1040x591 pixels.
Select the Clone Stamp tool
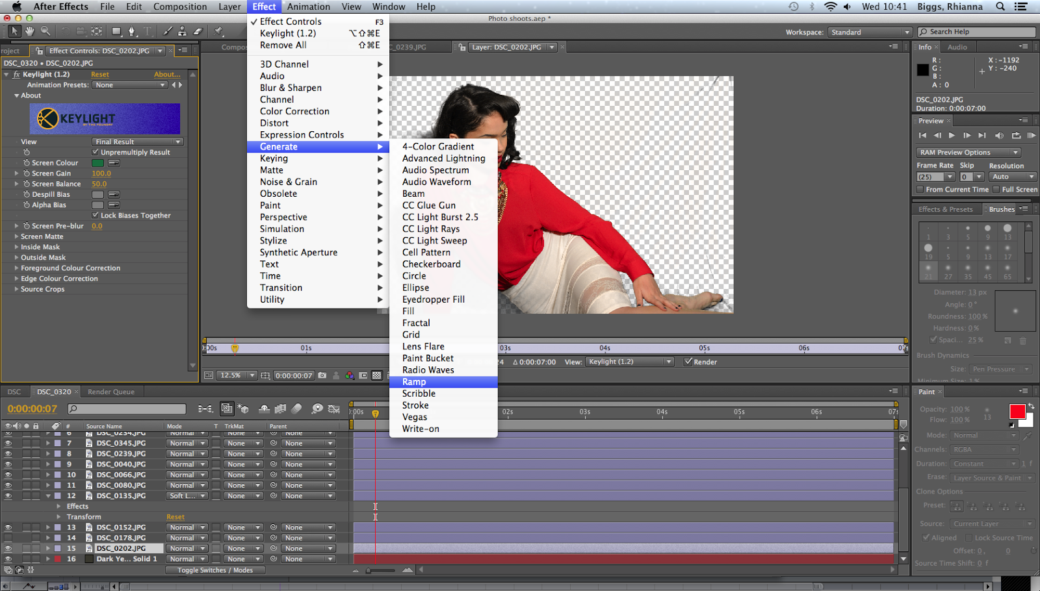(x=183, y=31)
